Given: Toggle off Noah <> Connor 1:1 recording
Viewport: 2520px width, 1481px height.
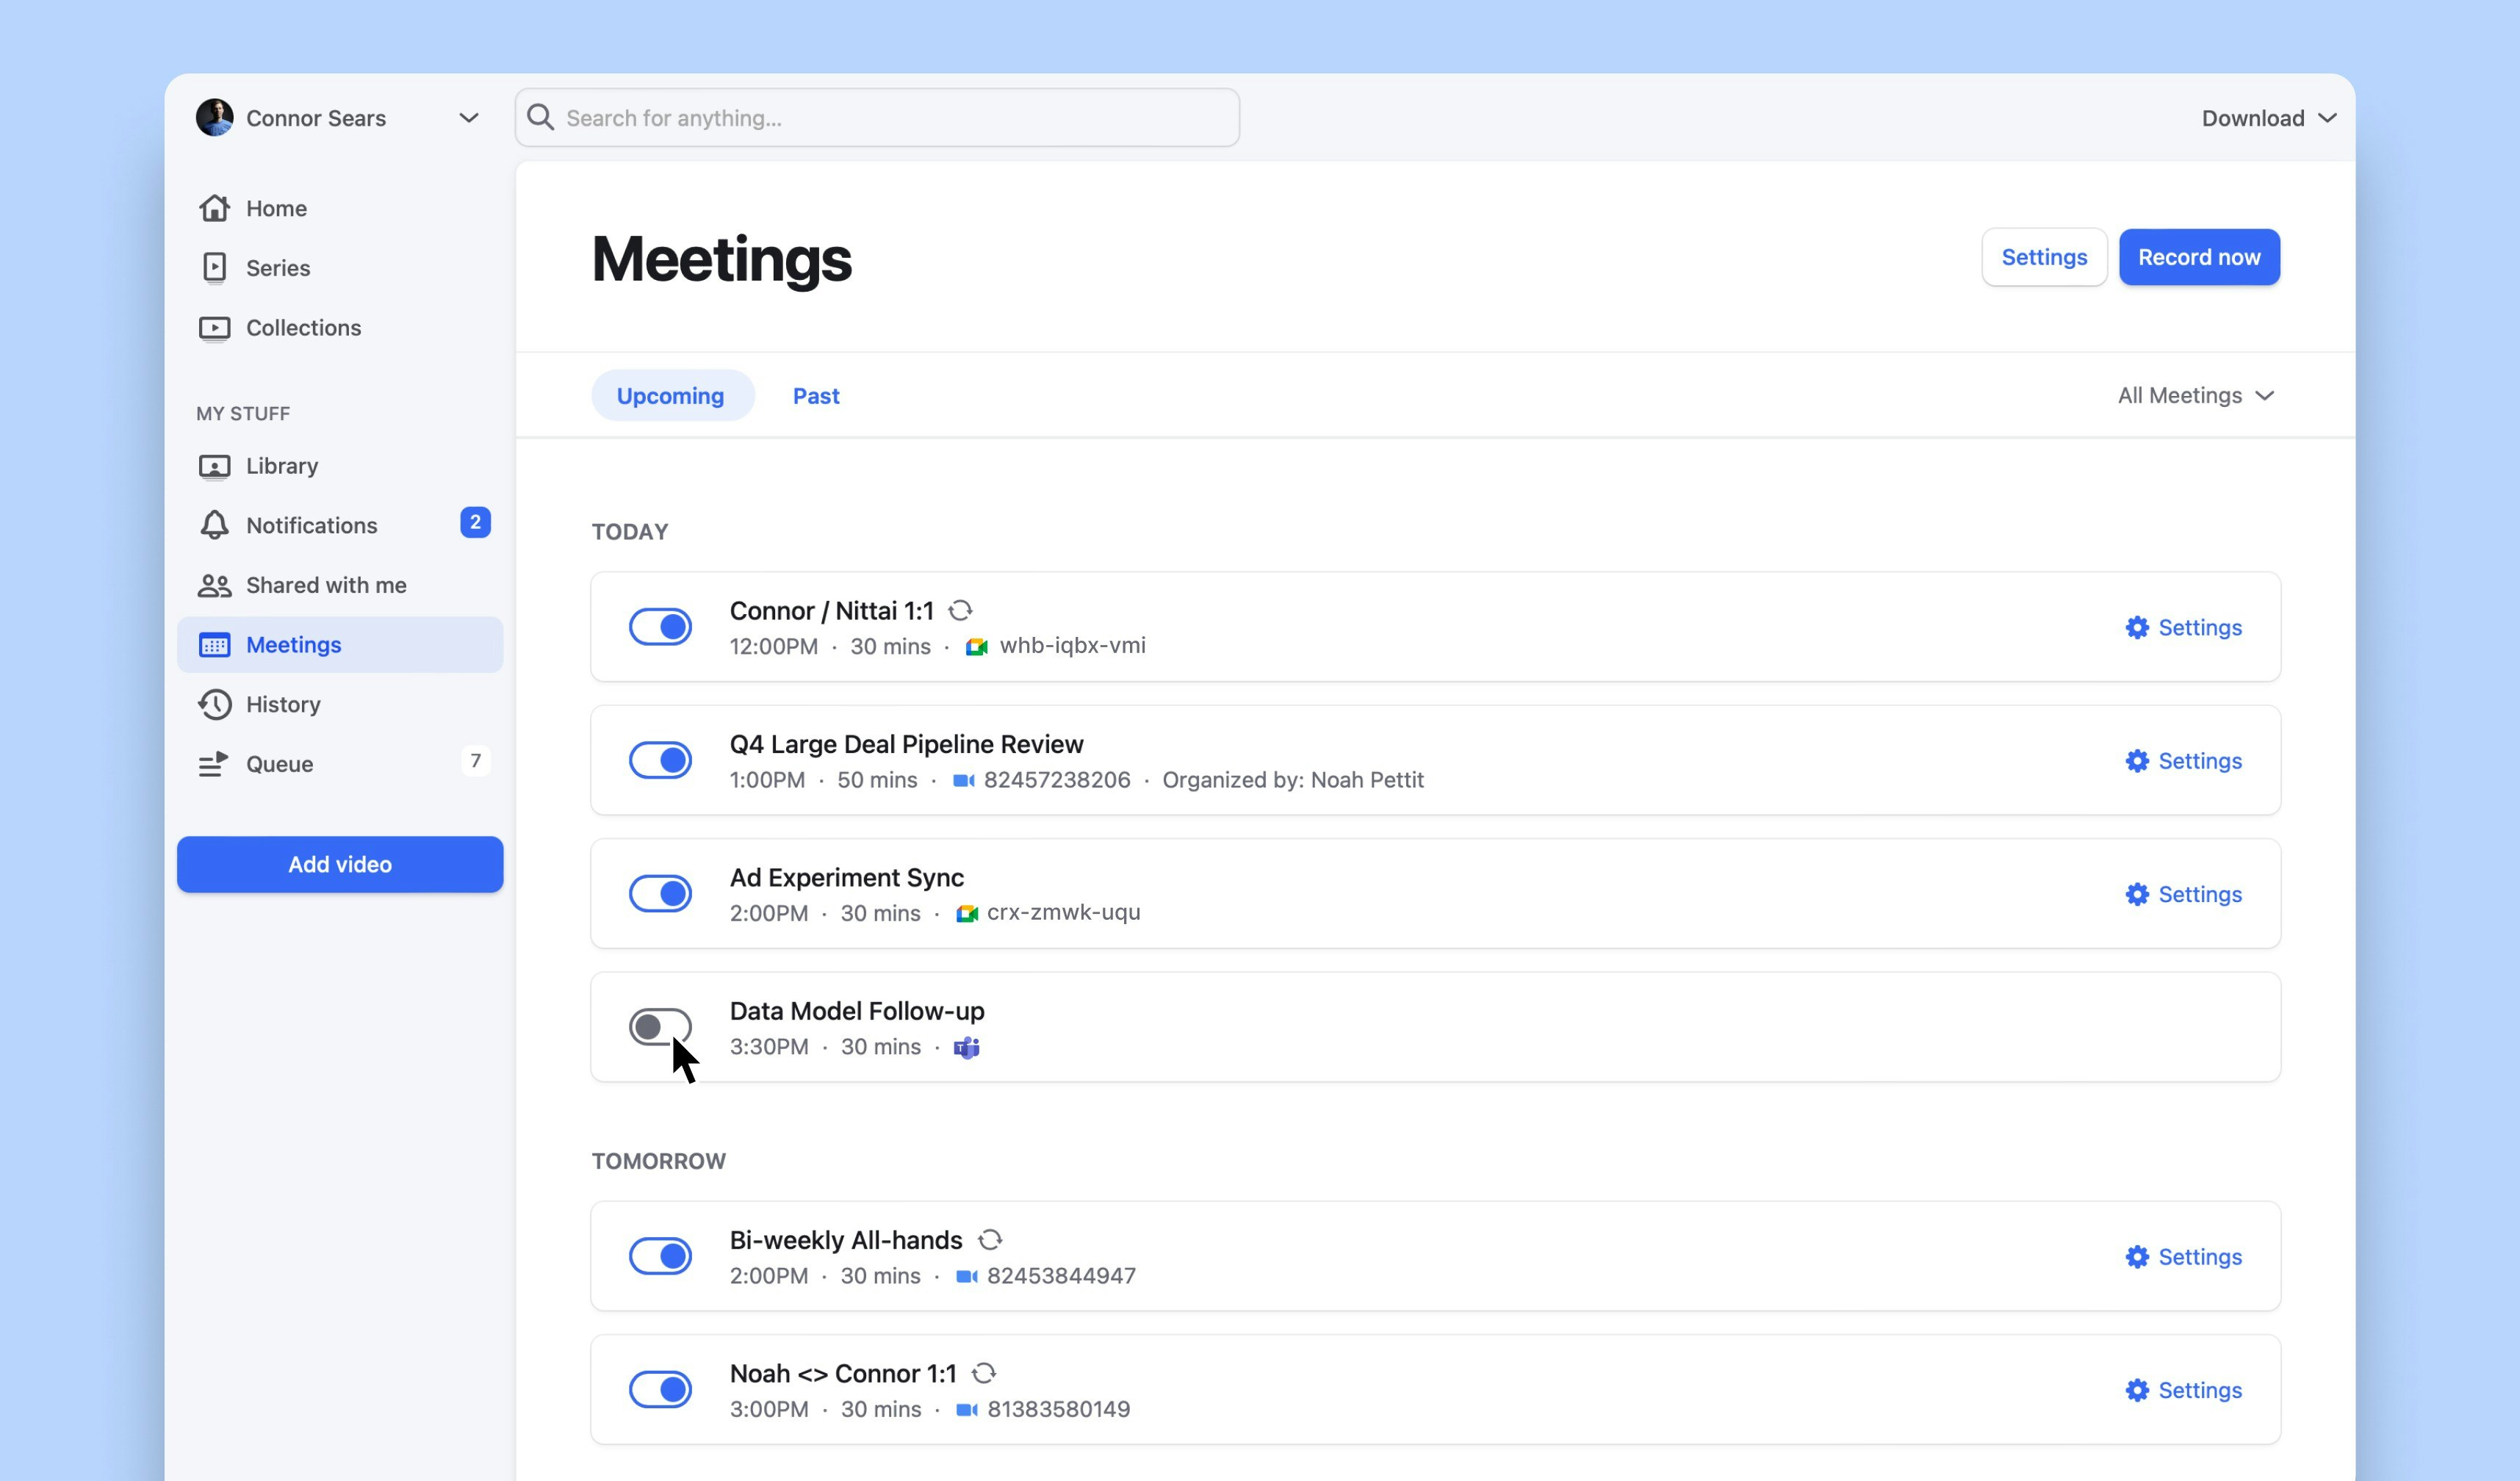Looking at the screenshot, I should (x=660, y=1389).
